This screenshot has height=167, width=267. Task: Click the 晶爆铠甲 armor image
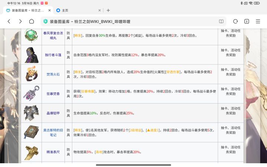click(x=31, y=113)
